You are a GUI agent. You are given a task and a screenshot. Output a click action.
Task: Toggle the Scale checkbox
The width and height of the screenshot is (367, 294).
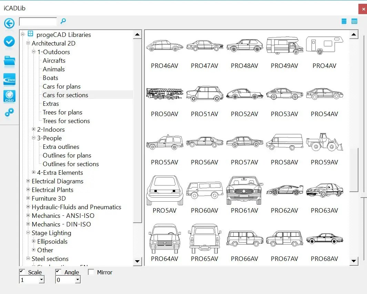point(22,272)
